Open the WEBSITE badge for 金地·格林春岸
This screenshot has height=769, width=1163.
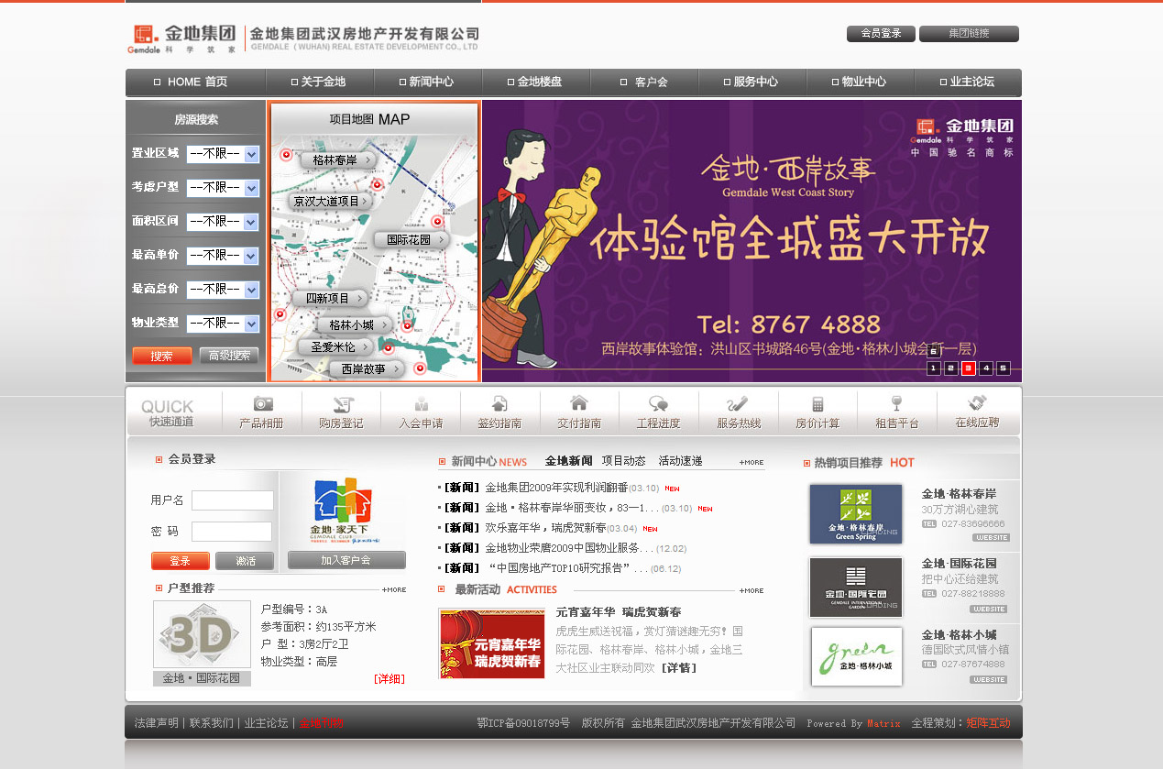(x=991, y=538)
